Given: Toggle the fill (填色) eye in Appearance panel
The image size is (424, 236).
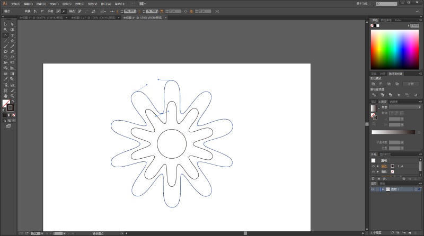Looking at the screenshot, I should 373,172.
